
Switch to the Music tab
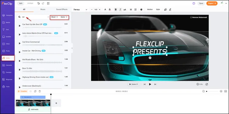[x=43, y=9]
